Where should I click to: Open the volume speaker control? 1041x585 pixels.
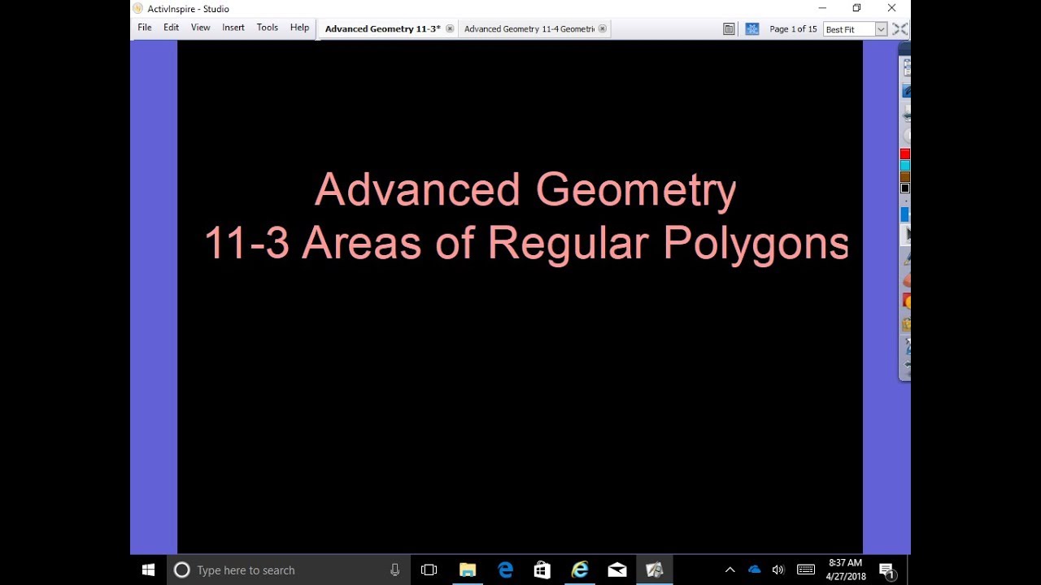778,570
